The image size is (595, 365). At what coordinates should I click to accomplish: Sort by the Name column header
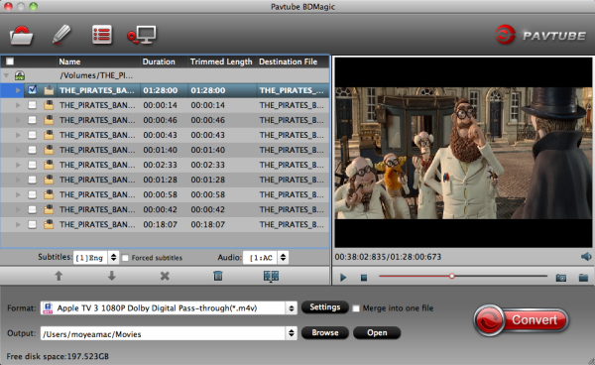(69, 61)
